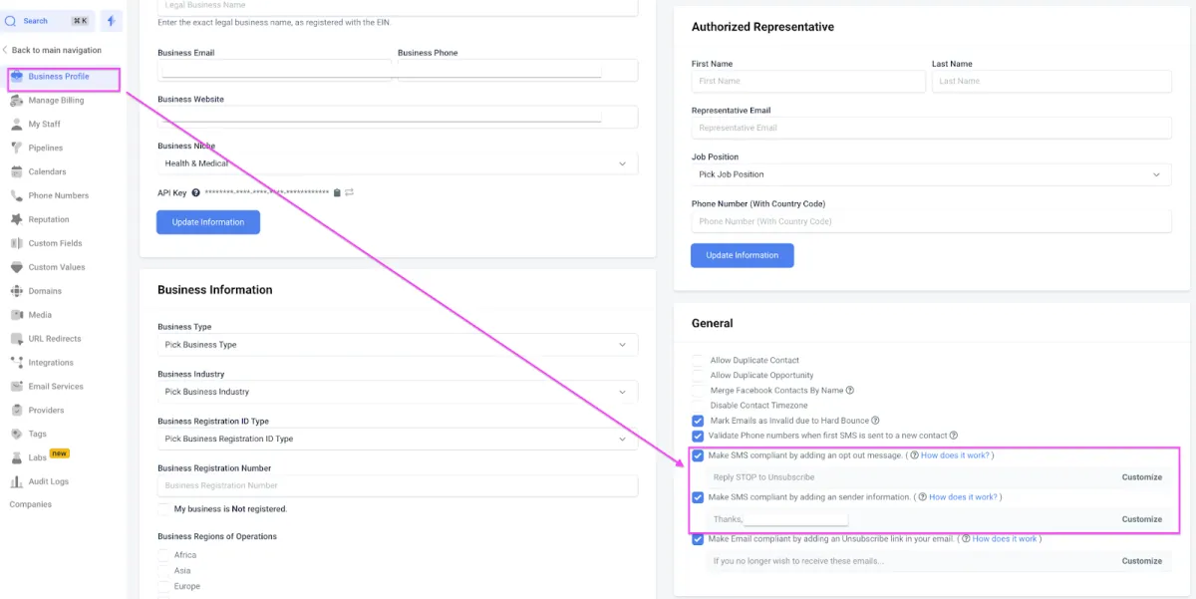Click the Reputation star icon in sidebar

tap(17, 219)
